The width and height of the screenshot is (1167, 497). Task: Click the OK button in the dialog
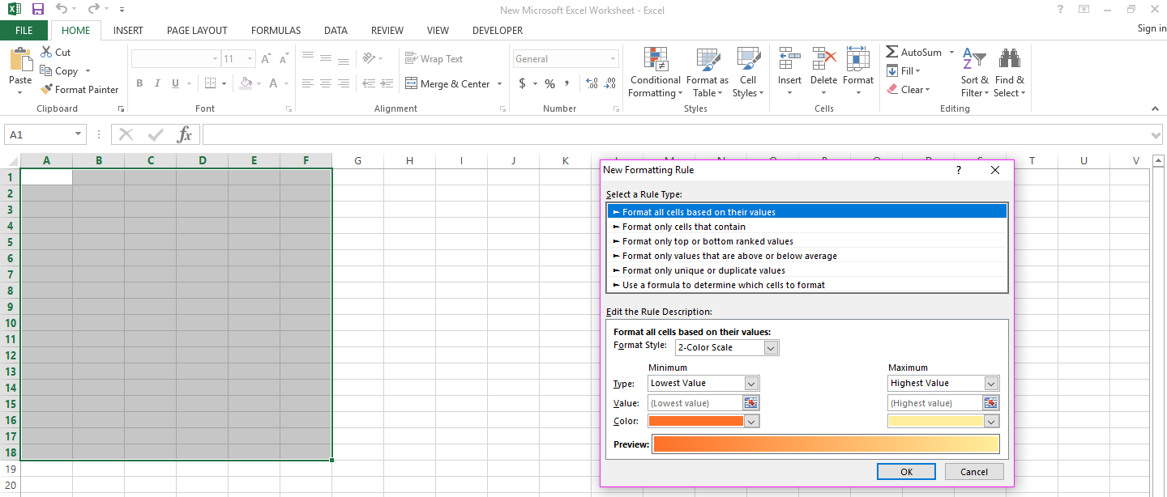906,471
